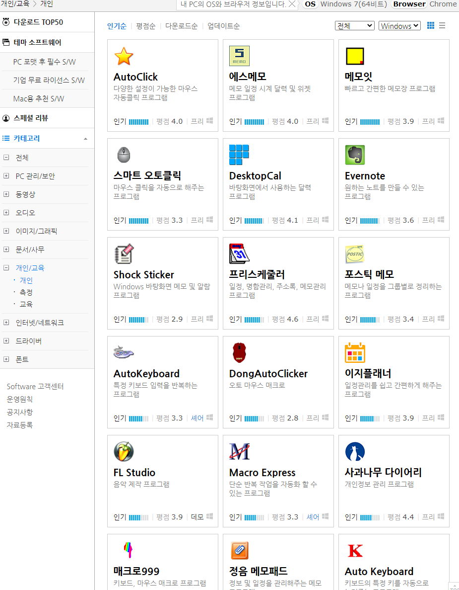
Task: Open the AutoClick star icon
Action: pyautogui.click(x=124, y=56)
